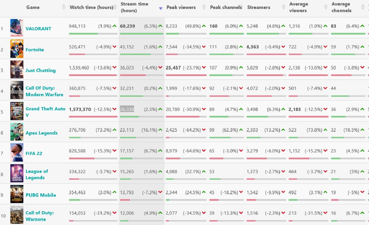Click FIFA 22 watch time value 829,588
The width and height of the screenshot is (369, 225).
pos(77,151)
